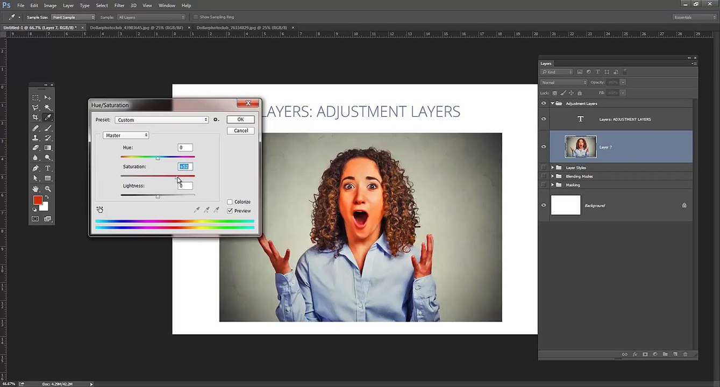The height and width of the screenshot is (387, 720).
Task: Add a layer style with fx
Action: coord(635,354)
